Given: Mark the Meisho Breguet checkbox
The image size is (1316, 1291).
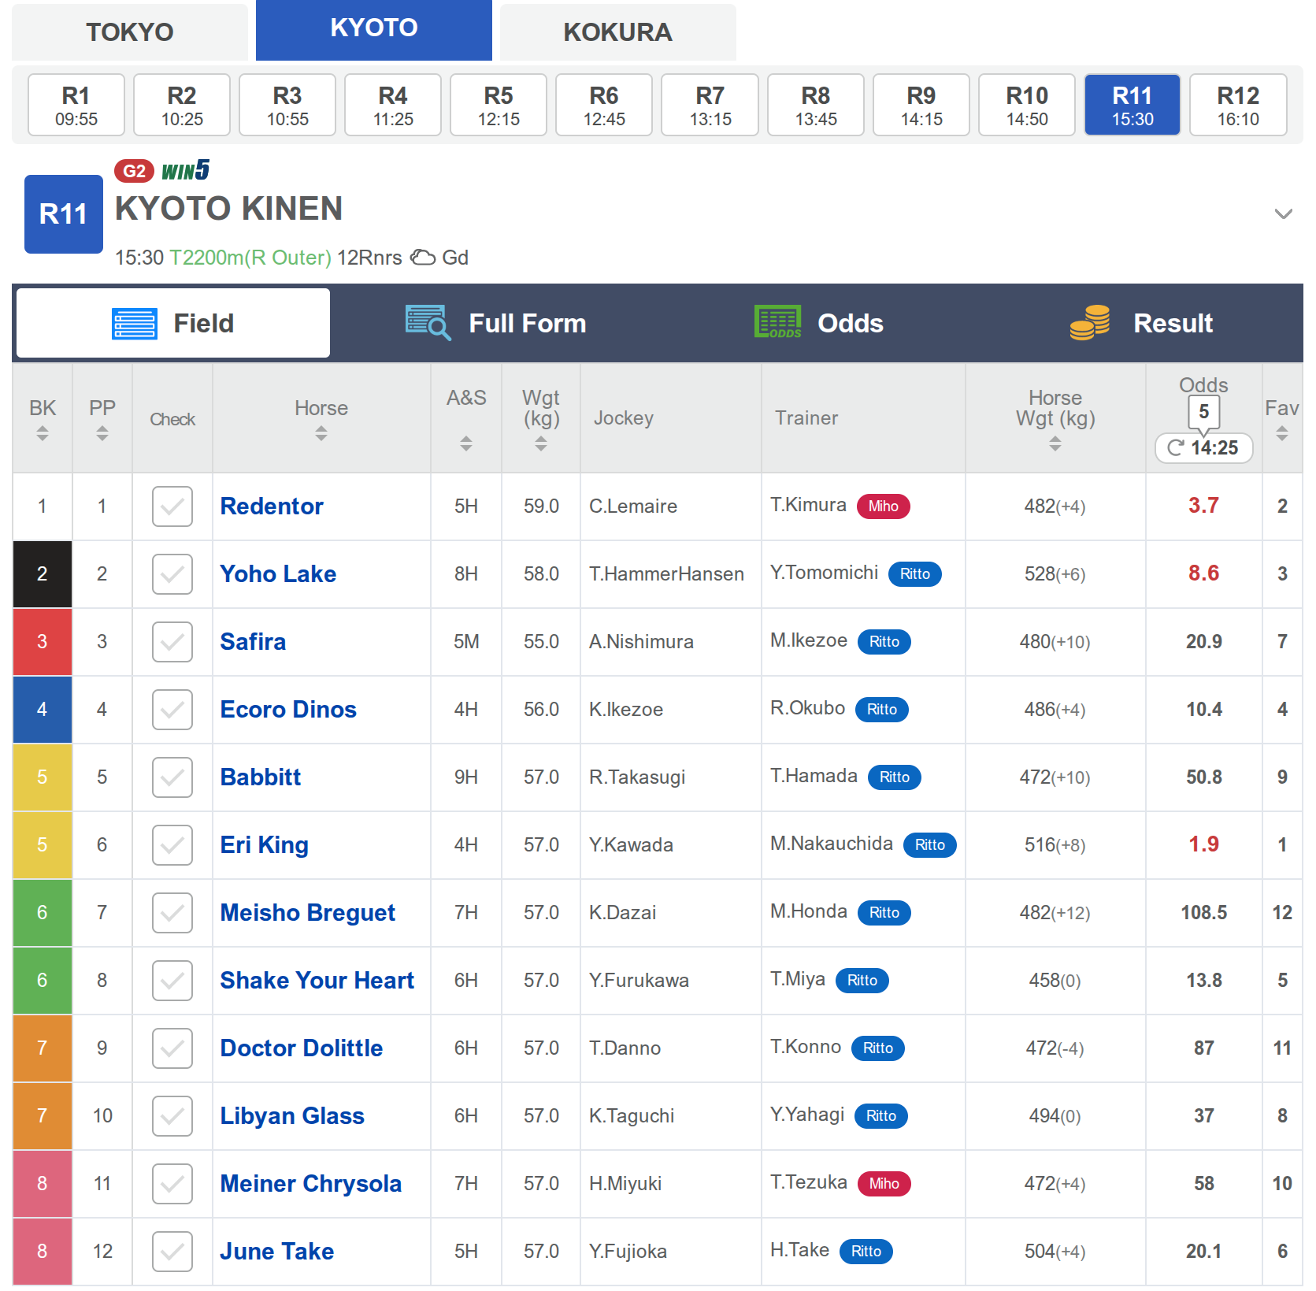Looking at the screenshot, I should pos(172,913).
